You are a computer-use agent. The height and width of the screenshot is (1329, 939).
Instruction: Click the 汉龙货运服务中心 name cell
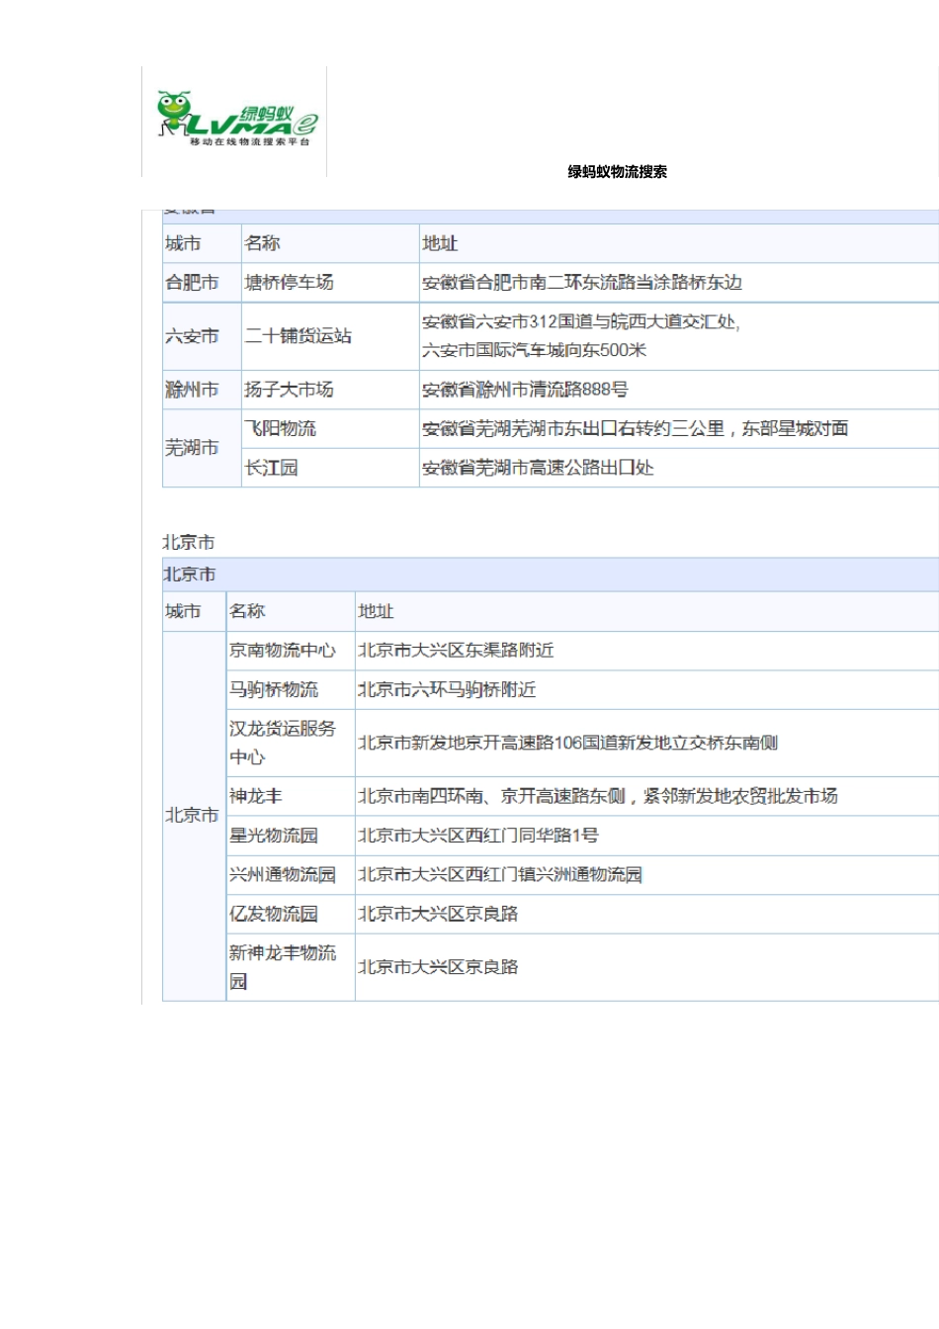[282, 743]
